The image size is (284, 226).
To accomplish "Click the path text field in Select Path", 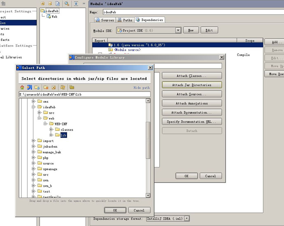I will [85, 94].
